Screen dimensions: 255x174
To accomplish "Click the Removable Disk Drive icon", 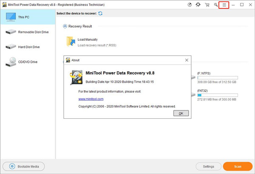I will [x=11, y=32].
